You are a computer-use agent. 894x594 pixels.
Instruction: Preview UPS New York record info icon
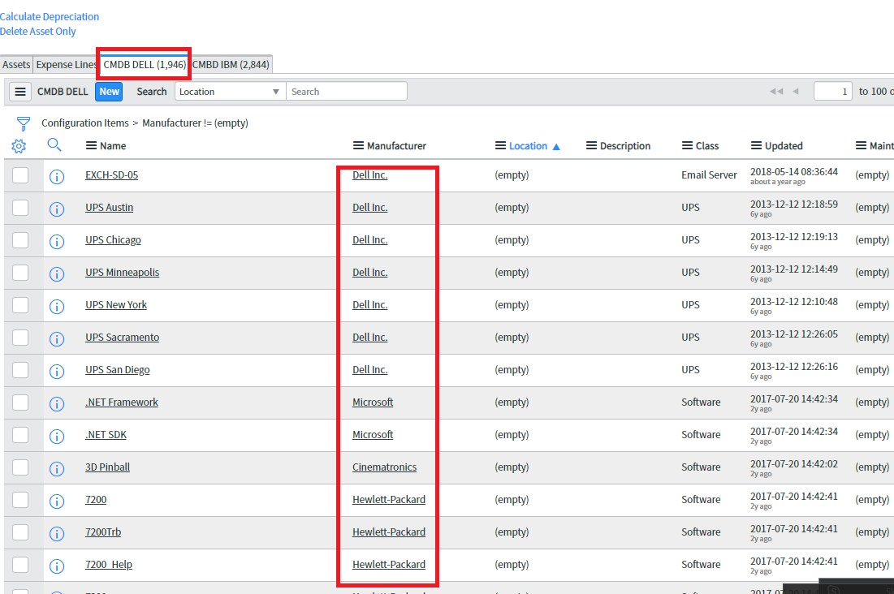pos(57,307)
